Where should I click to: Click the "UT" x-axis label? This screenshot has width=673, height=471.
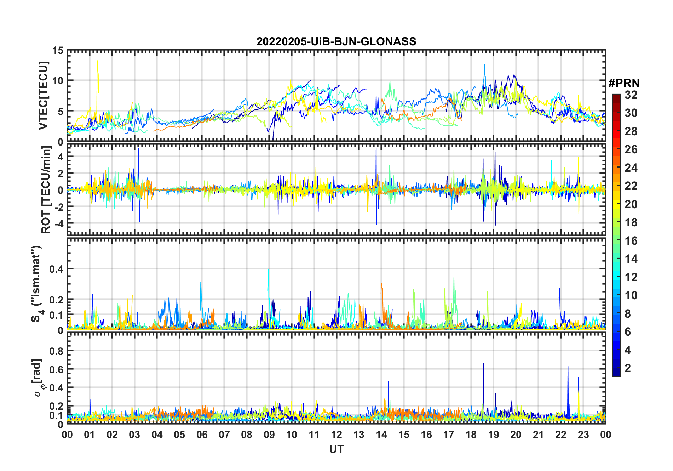[336, 449]
